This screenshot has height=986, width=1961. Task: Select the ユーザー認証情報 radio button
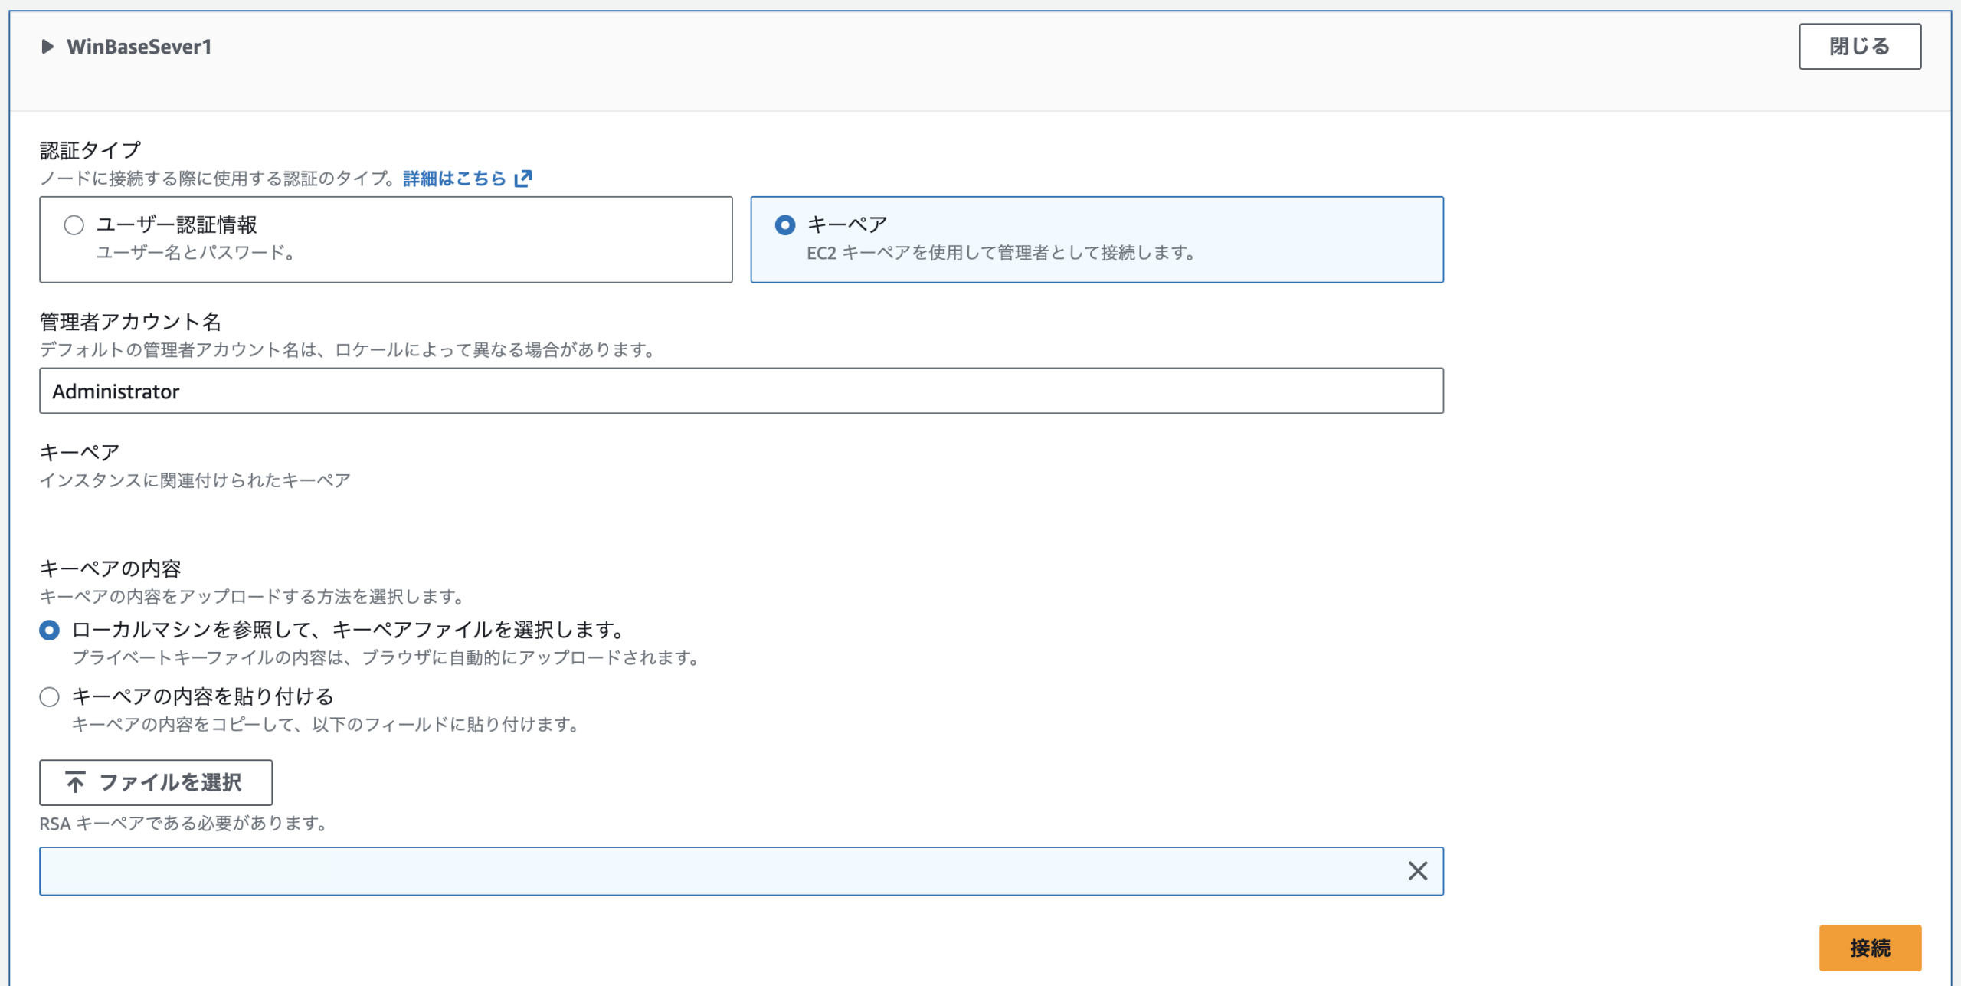click(x=74, y=225)
